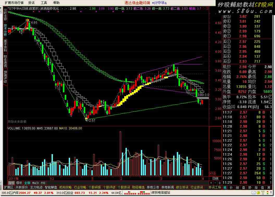Show the MACD indicator tab

coord(35,183)
